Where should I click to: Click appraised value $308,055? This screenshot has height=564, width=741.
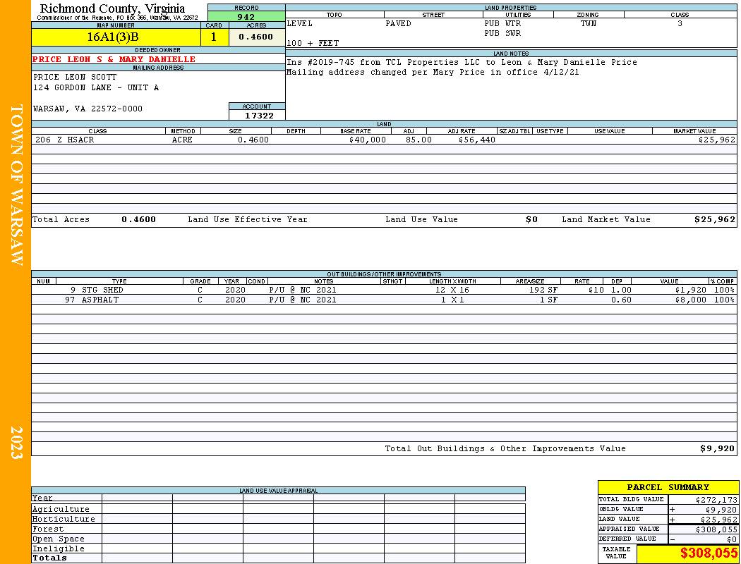click(x=716, y=529)
